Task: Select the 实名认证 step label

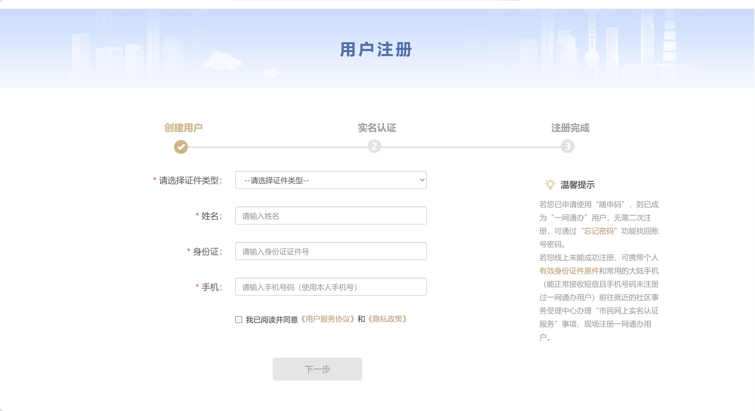Action: click(377, 128)
